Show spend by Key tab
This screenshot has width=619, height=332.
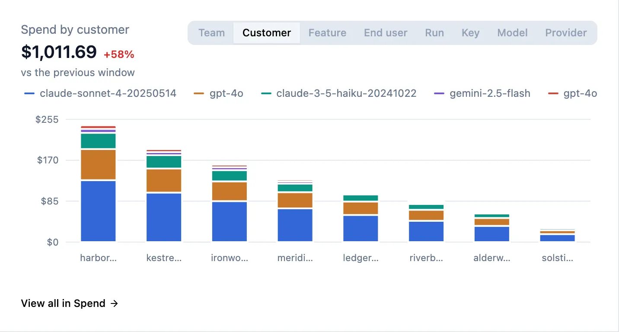(x=470, y=33)
